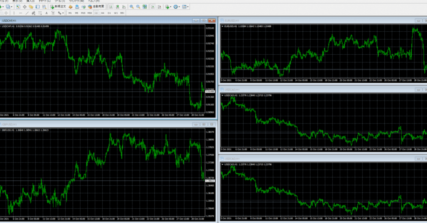The height and width of the screenshot is (223, 427).
Task: Expand the triangle beside USDCHF,H1 chart label
Action: click(x=1, y=26)
